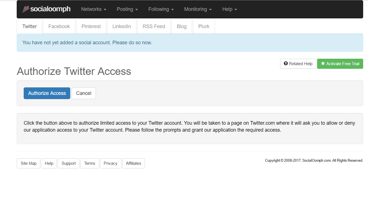
Task: Click the SocialOomph logo
Action: (x=46, y=9)
